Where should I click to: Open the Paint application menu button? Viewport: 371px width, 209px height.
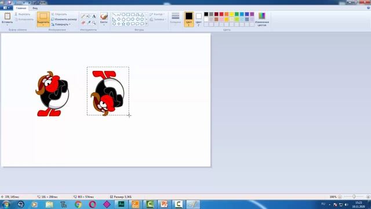pos(6,8)
